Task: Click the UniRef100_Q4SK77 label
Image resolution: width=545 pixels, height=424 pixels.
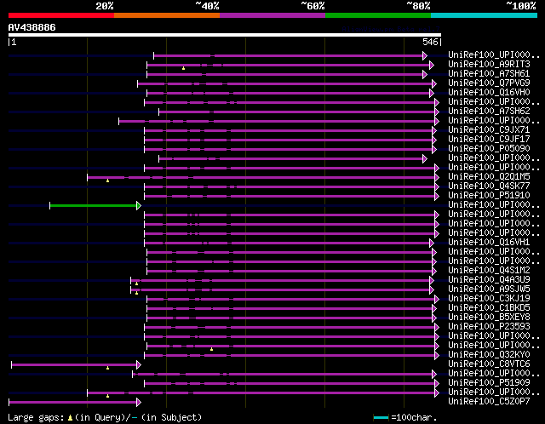Action: point(489,186)
